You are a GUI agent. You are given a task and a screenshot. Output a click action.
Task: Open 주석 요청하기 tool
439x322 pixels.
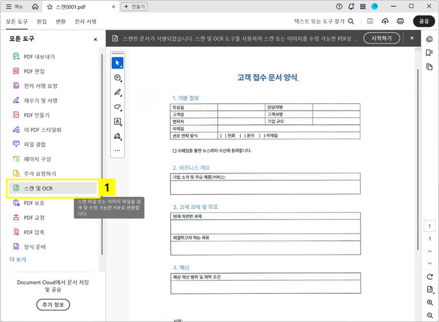point(53,174)
